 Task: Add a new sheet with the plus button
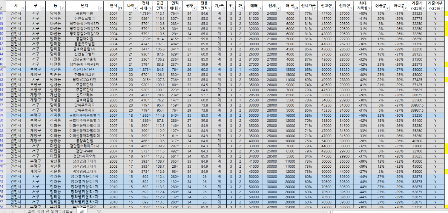[99, 211]
